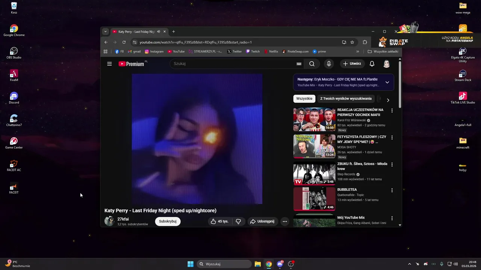
Task: Open options for FETYSZYSTA FLESZOWY video
Action: coord(392,138)
